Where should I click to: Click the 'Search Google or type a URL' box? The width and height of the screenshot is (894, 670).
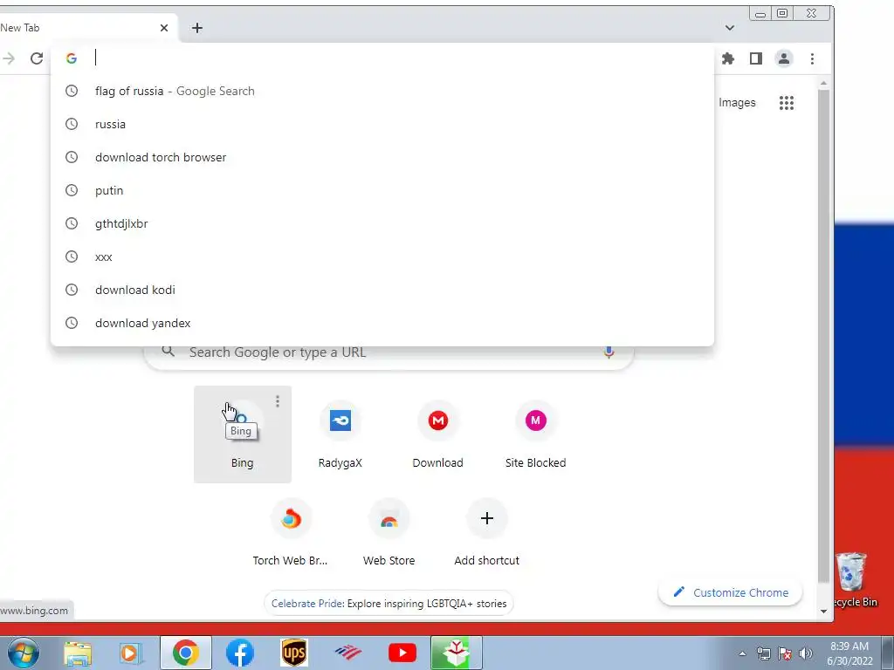coord(389,352)
